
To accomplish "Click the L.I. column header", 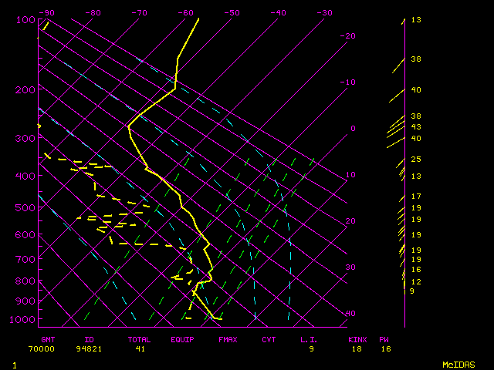I will (x=310, y=339).
